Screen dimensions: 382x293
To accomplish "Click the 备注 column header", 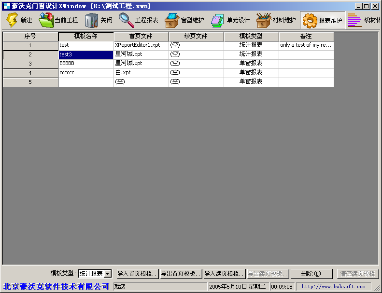I will click(306, 36).
